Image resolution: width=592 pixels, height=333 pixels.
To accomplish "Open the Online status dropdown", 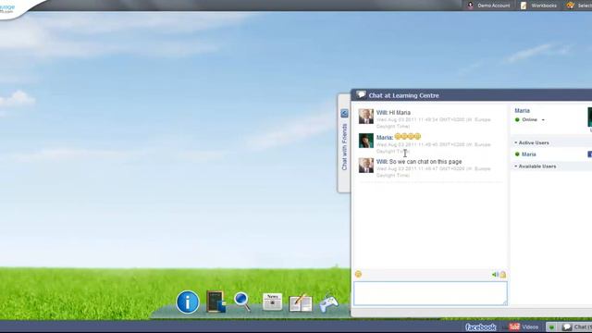I will pyautogui.click(x=543, y=120).
